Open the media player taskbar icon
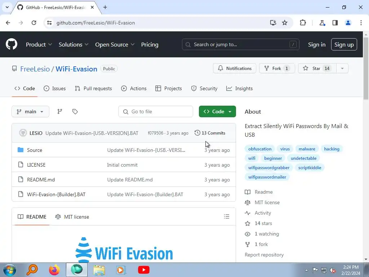 pyautogui.click(x=121, y=270)
